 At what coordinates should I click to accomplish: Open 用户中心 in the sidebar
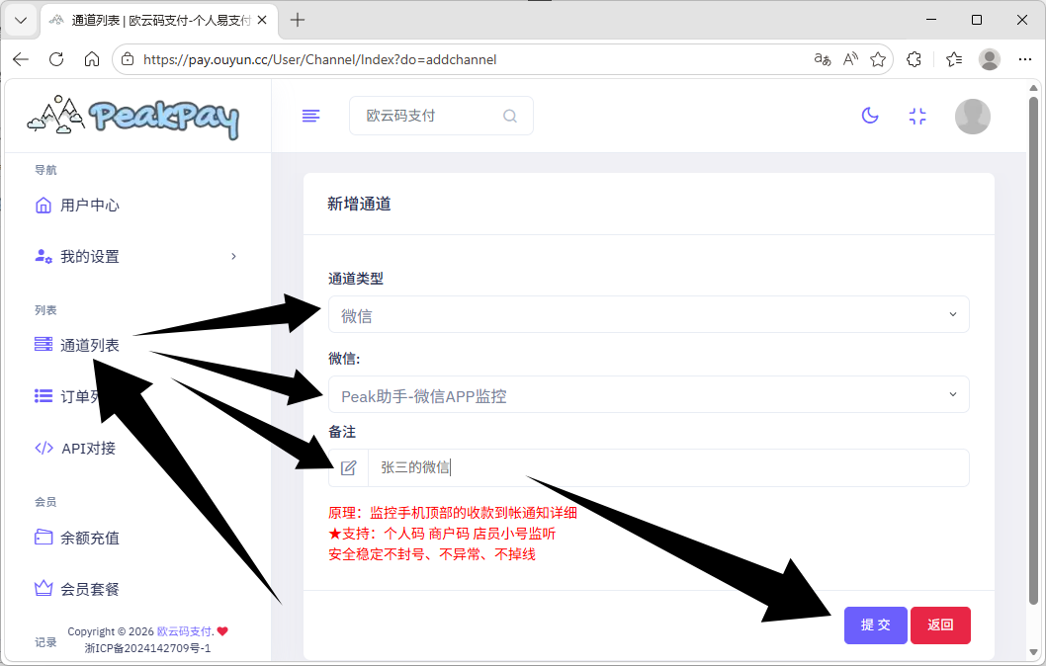tap(89, 206)
